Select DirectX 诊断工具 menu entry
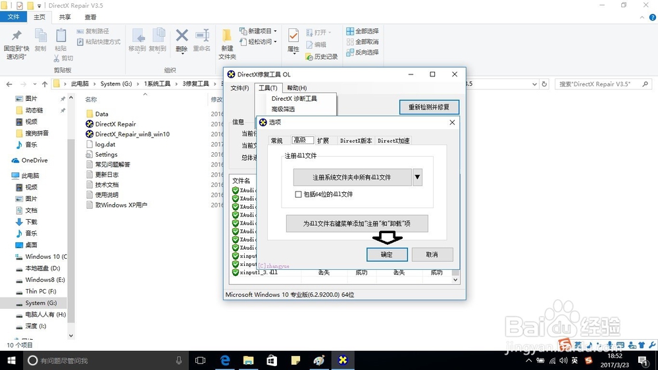The height and width of the screenshot is (370, 658). point(294,98)
